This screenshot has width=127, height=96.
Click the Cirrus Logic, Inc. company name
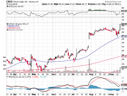point(21,2)
